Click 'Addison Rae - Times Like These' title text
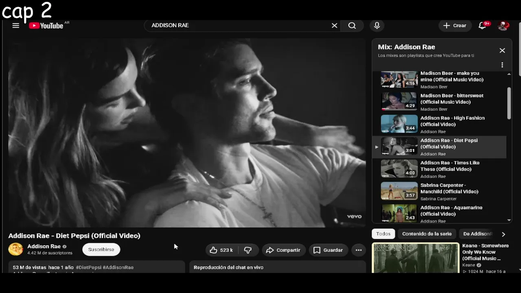This screenshot has height=293, width=521. (x=450, y=166)
